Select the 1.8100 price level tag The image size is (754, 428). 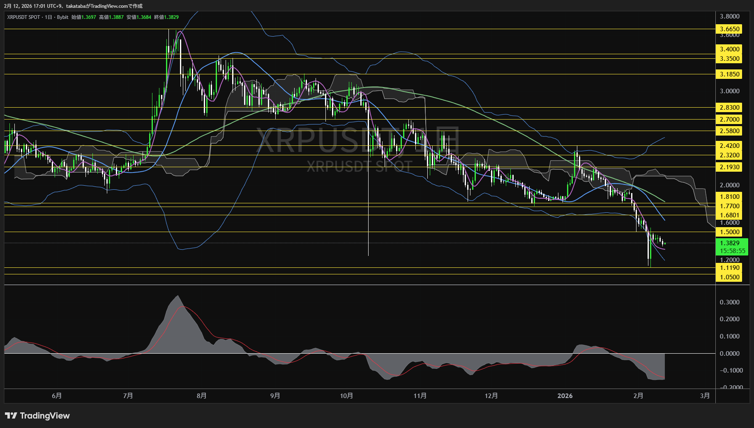pyautogui.click(x=729, y=196)
